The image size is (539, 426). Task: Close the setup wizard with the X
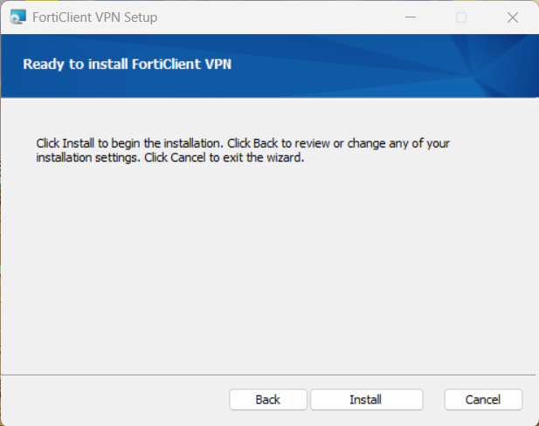512,17
